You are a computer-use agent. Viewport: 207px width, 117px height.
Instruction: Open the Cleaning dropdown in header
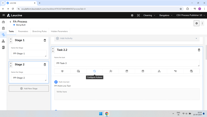[149, 15]
